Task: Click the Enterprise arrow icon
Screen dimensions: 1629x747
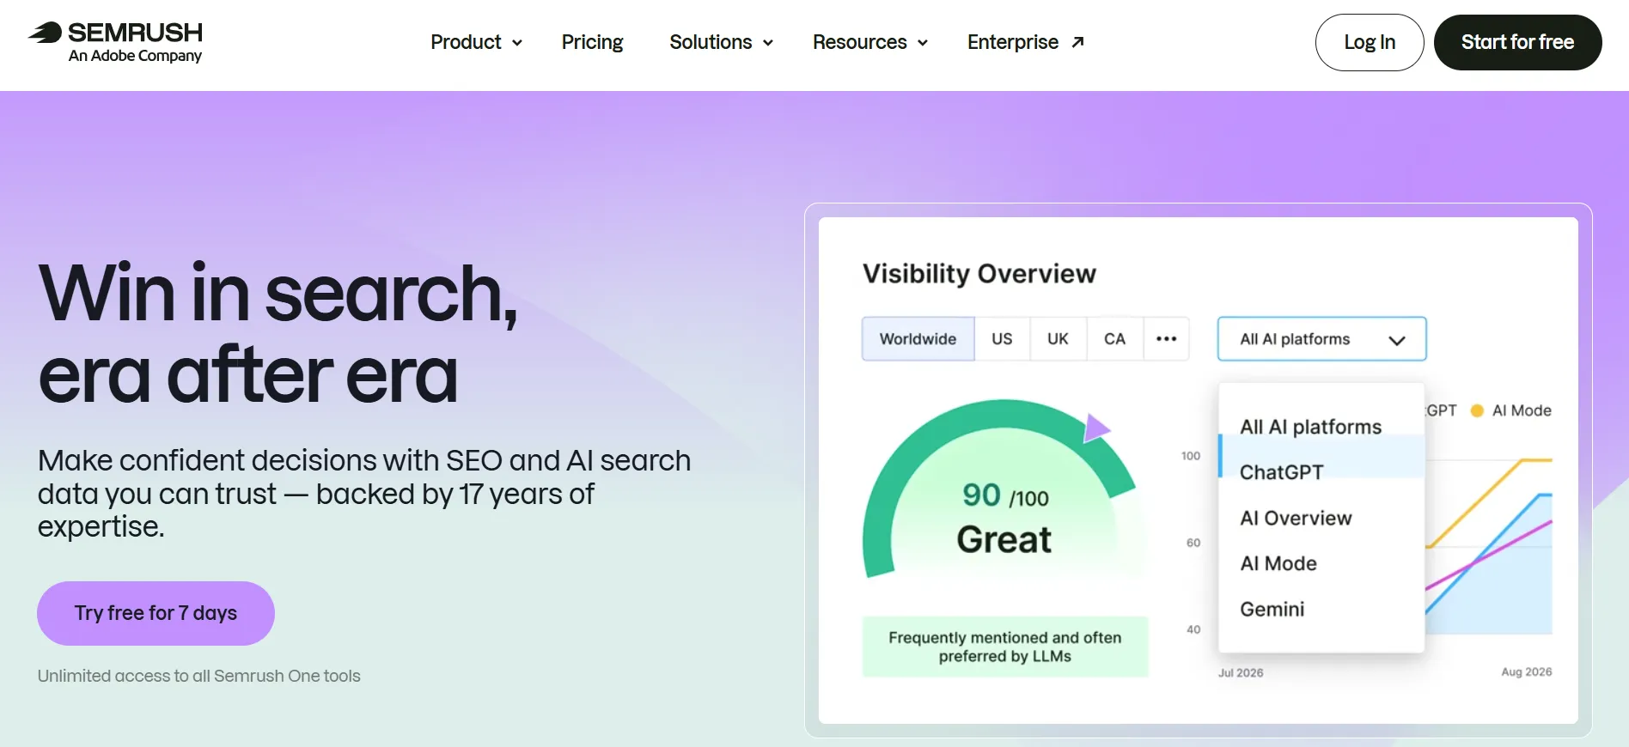Action: tap(1077, 42)
